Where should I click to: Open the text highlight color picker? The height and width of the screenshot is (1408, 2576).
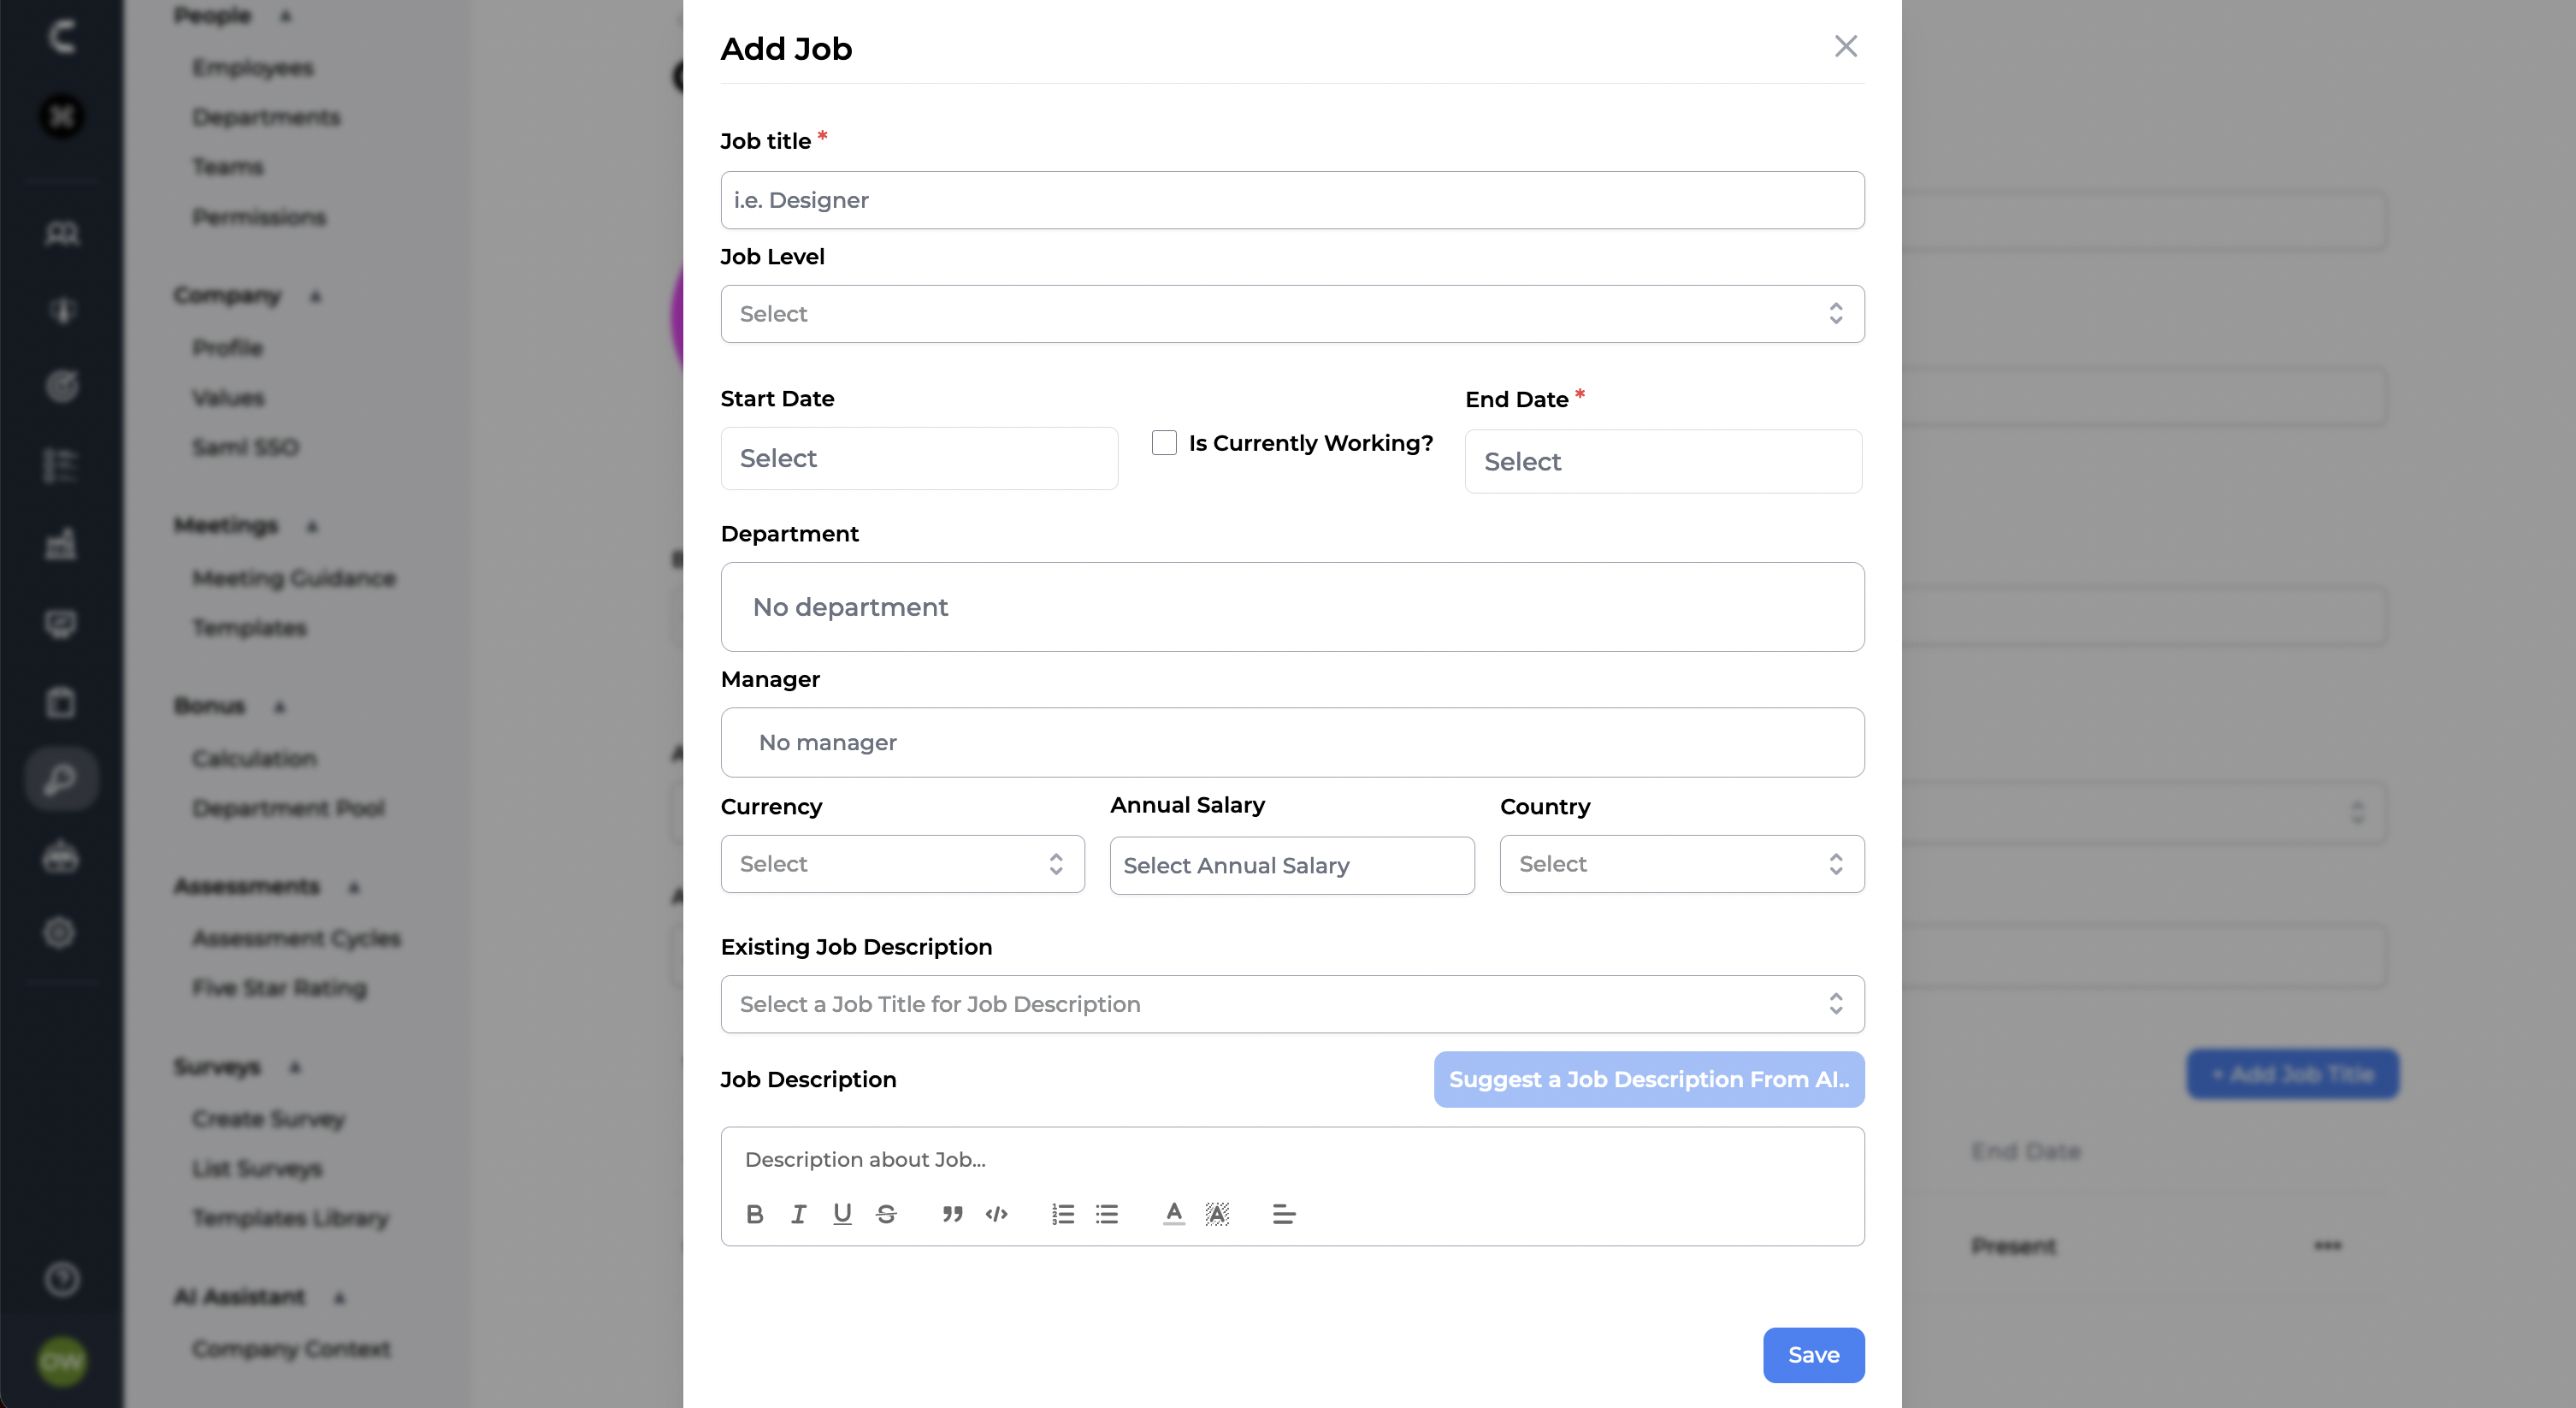coord(1217,1214)
